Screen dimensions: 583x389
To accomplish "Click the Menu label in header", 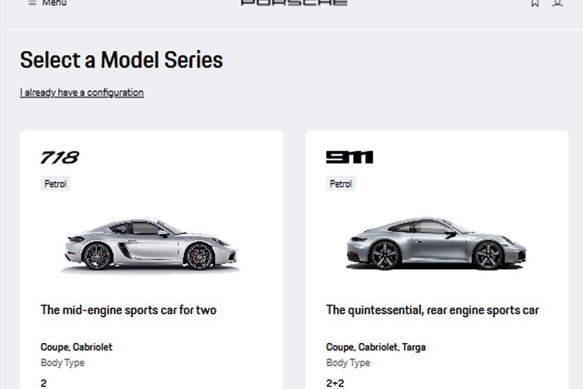I will (x=54, y=3).
